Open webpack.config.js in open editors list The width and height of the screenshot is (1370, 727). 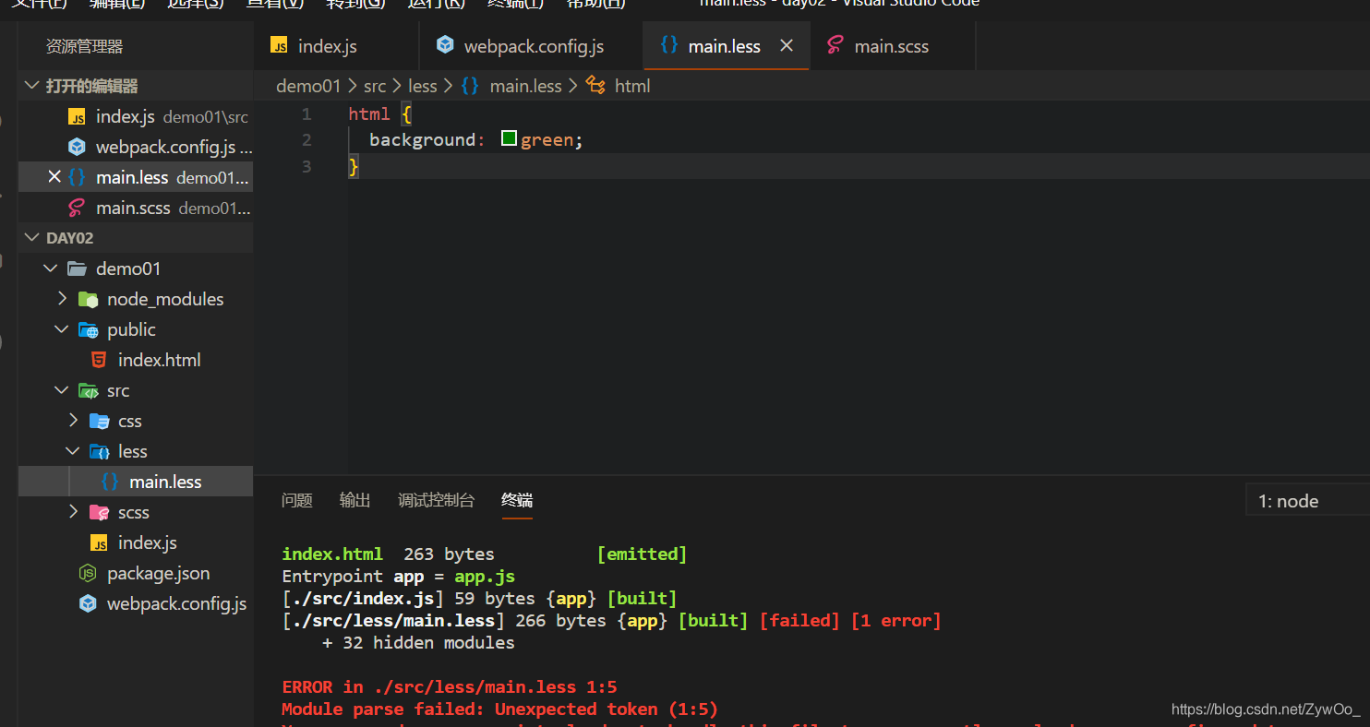tap(136, 147)
